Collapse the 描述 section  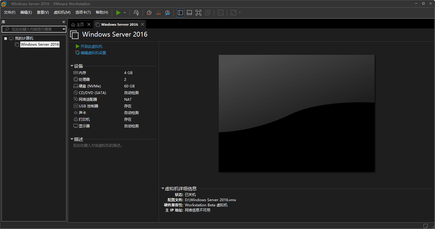[72, 139]
